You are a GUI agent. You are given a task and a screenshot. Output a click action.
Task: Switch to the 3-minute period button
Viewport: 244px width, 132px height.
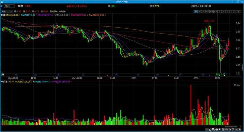(x=223, y=12)
